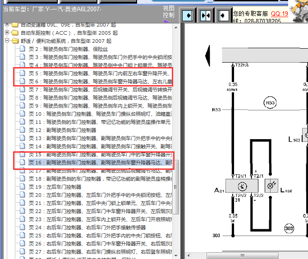308x259 pixels.
Task: Expand the 自动车距控制 (ACC) folder
Action: (7, 32)
